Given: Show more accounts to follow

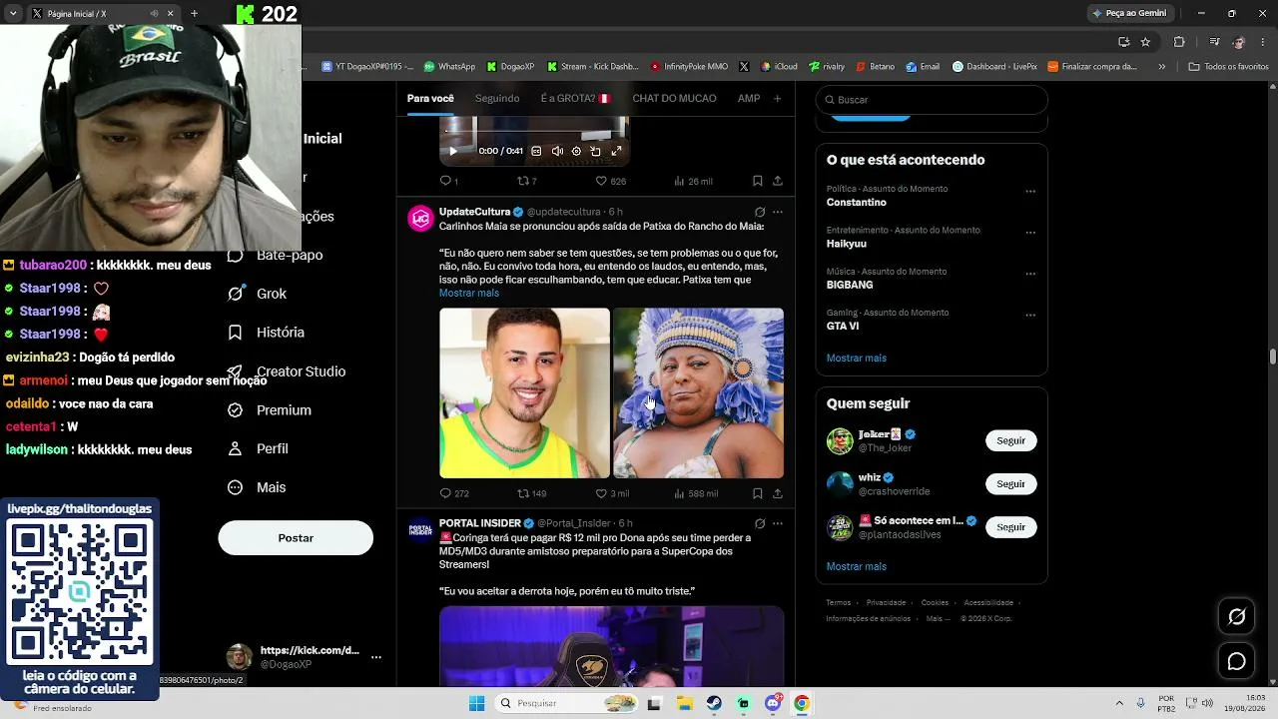Looking at the screenshot, I should (857, 566).
